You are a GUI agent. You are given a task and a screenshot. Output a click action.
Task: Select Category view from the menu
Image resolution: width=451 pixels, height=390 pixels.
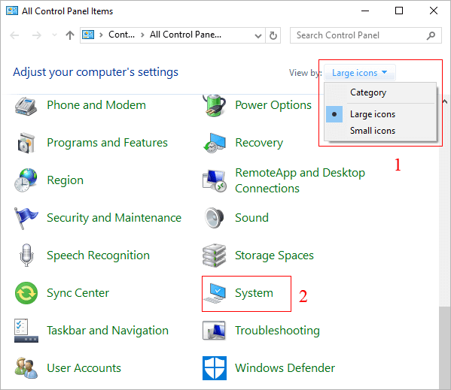380,92
